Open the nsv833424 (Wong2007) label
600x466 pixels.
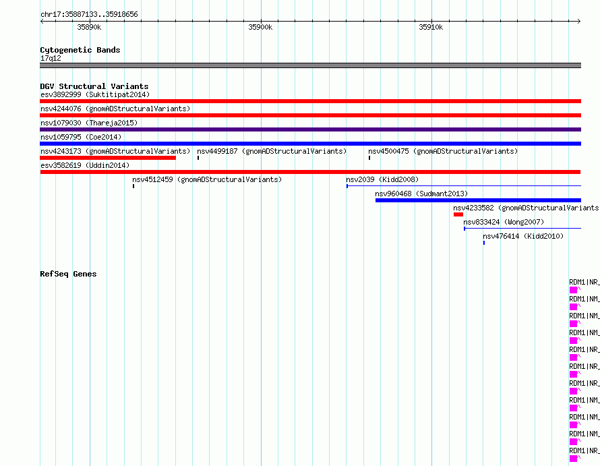coord(504,222)
